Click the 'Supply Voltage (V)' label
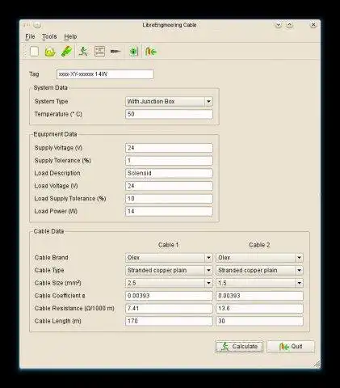Screen dimensions: 340x388 point(58,148)
